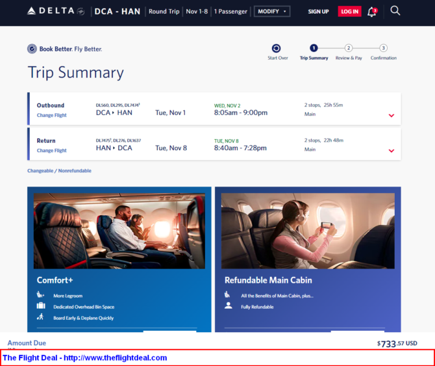The width and height of the screenshot is (435, 366).
Task: Click the red LOG IN button
Action: point(349,12)
